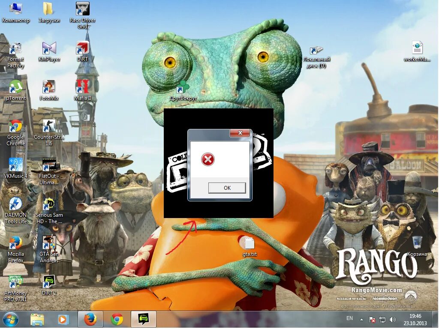The width and height of the screenshot is (439, 329).
Task: Open Format Factory shortcut
Action: click(15, 55)
